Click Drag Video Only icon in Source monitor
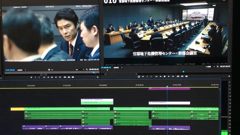Viewport: 240px width, 135px height. click(x=49, y=70)
